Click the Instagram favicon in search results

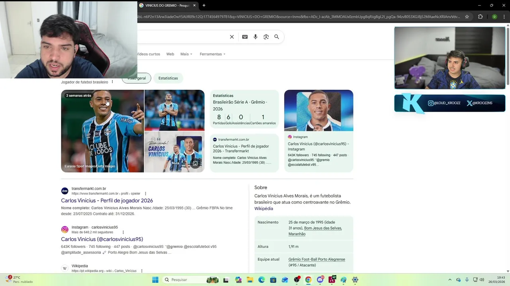[x=65, y=230]
